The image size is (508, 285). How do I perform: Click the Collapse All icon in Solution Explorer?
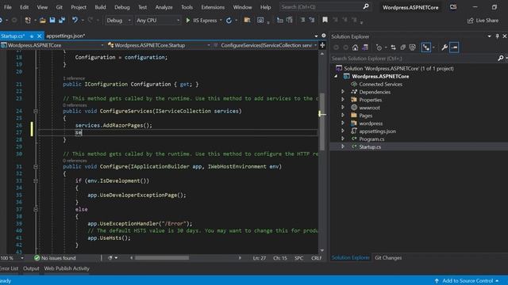coord(402,47)
